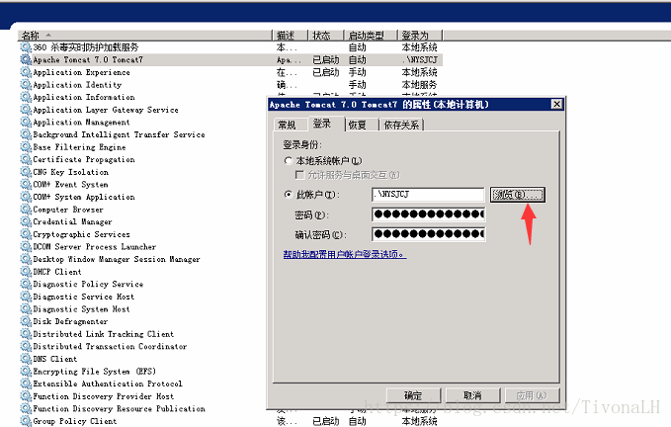
Task: Switch to the 依存关系 tab
Action: 401,125
